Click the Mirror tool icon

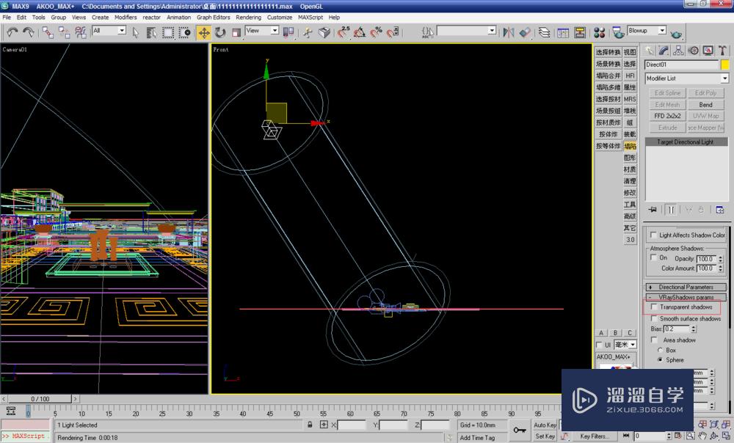(x=508, y=32)
